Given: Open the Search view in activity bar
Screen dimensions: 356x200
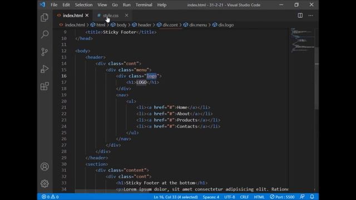Looking at the screenshot, I should point(44,34).
